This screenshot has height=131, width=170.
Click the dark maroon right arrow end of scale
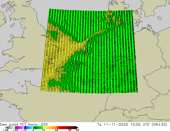(x=77, y=128)
